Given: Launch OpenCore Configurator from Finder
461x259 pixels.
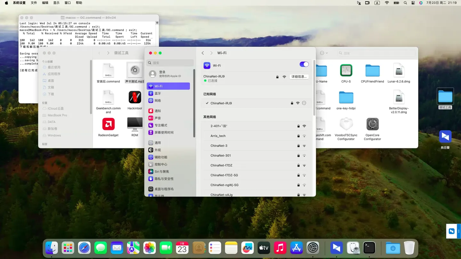Looking at the screenshot, I should click(372, 124).
